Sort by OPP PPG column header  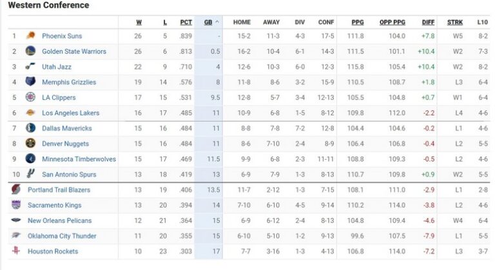[393, 22]
